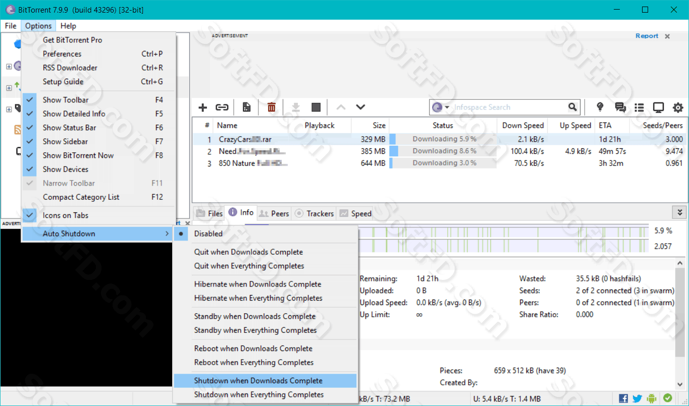Screen dimensions: 689x406
Task: Click Add Torrent from URL link icon
Action: pos(222,107)
